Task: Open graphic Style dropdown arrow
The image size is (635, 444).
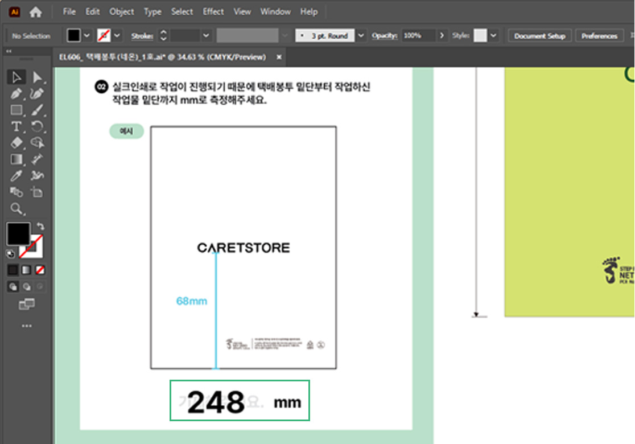Action: click(493, 36)
